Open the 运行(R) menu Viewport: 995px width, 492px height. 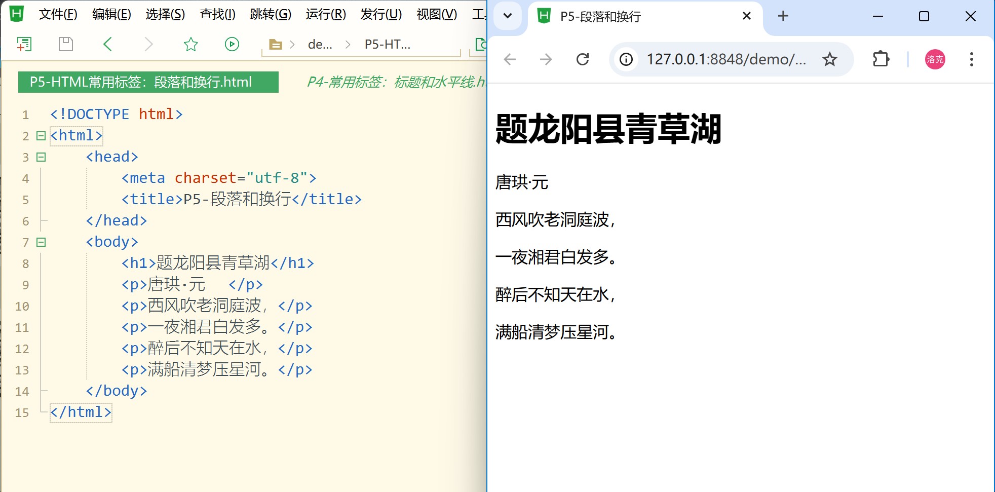click(326, 14)
